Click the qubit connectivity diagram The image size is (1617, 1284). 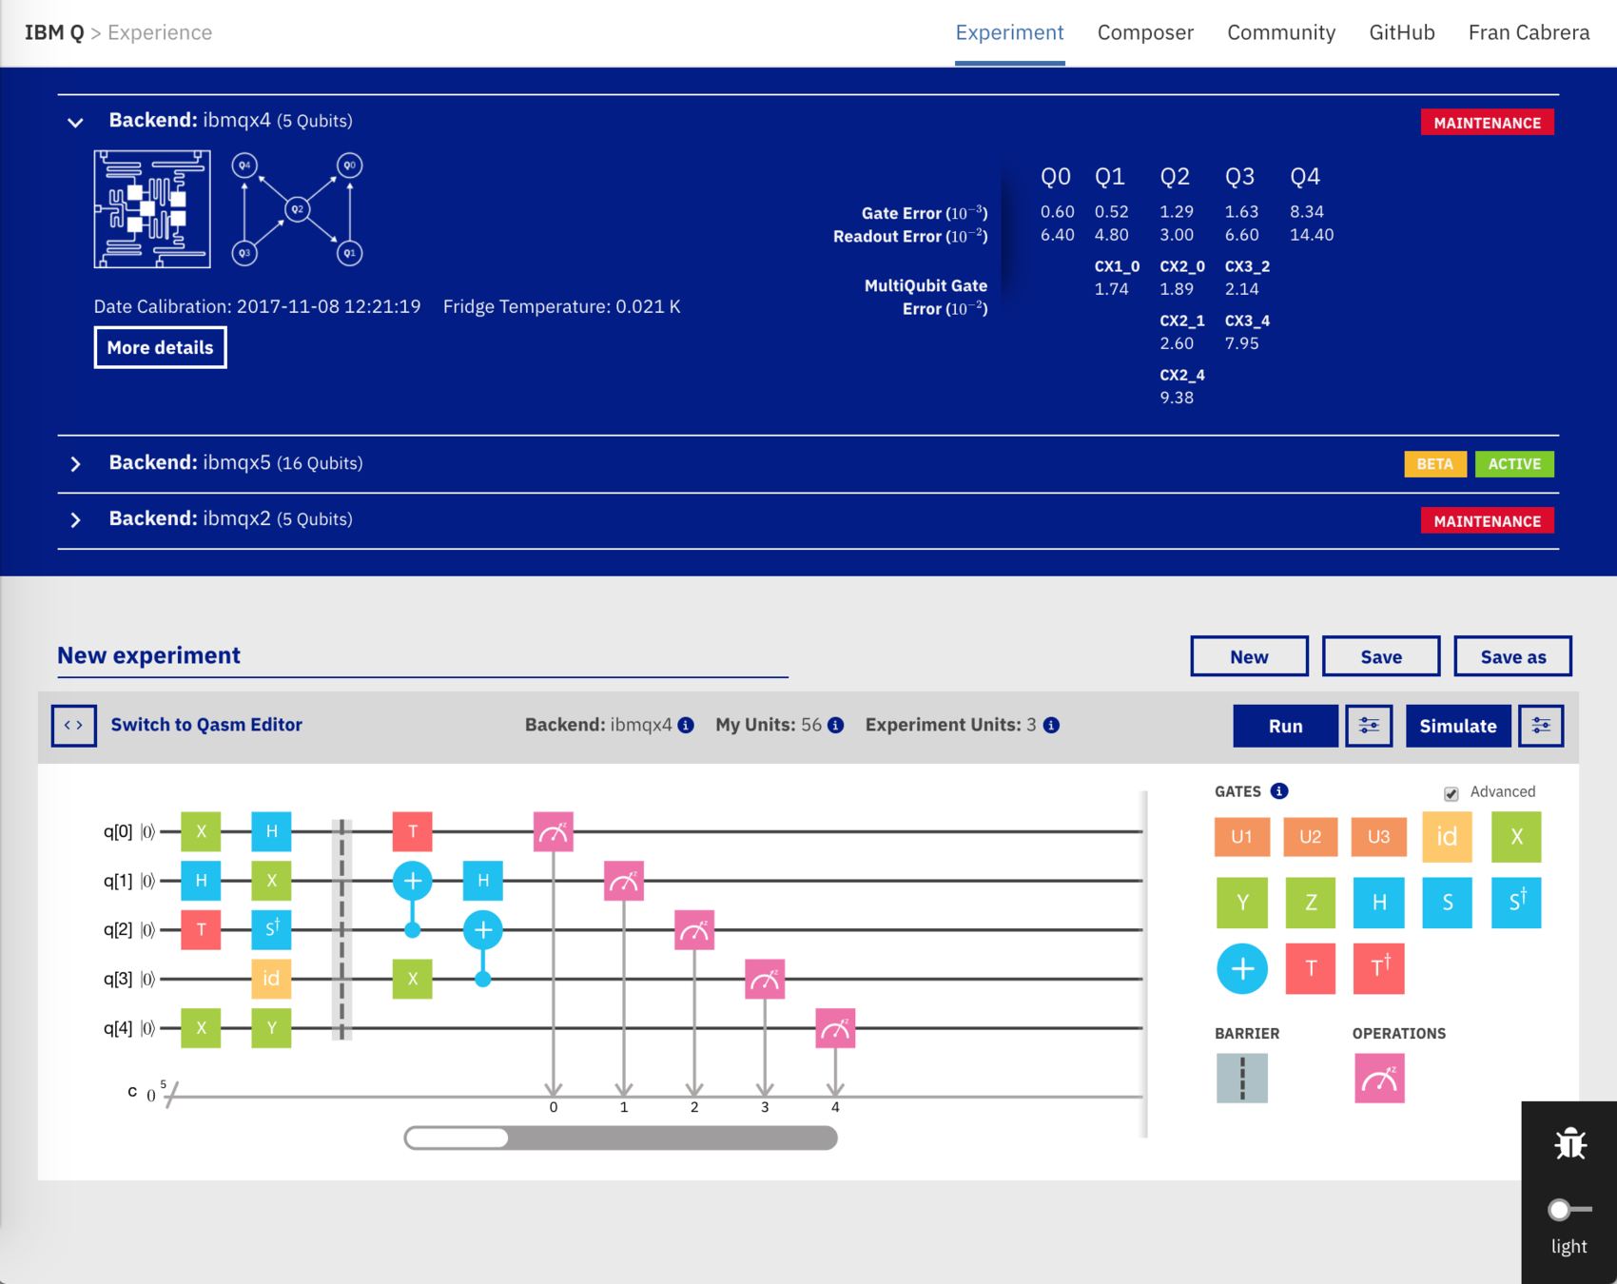(298, 209)
